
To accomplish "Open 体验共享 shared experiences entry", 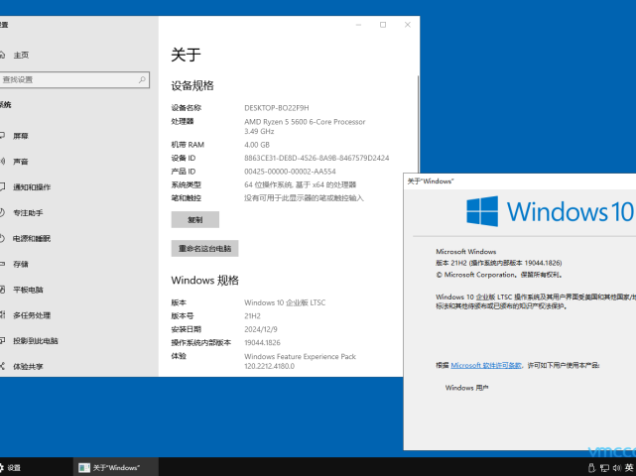I will pos(28,367).
